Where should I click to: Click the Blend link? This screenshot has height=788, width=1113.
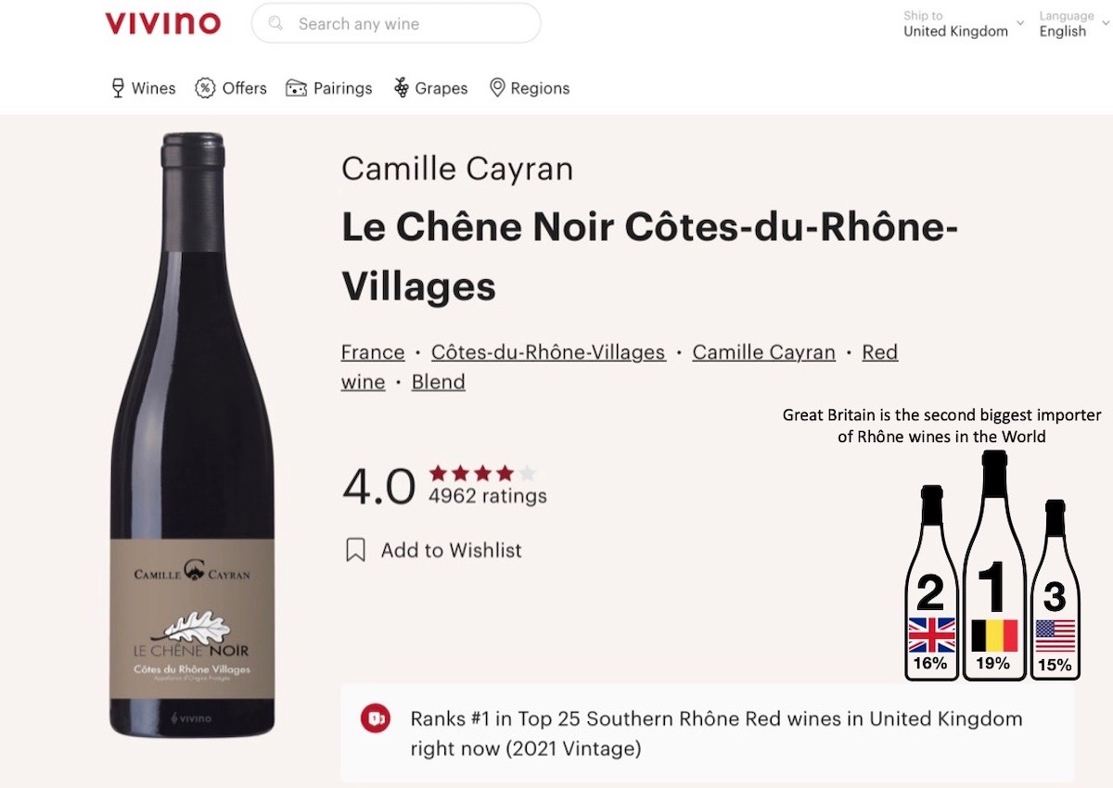pos(438,382)
